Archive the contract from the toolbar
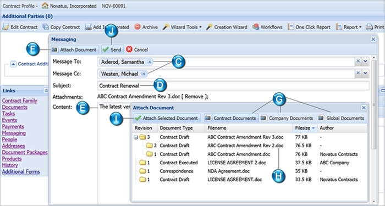The image size is (385, 206). click(x=146, y=27)
